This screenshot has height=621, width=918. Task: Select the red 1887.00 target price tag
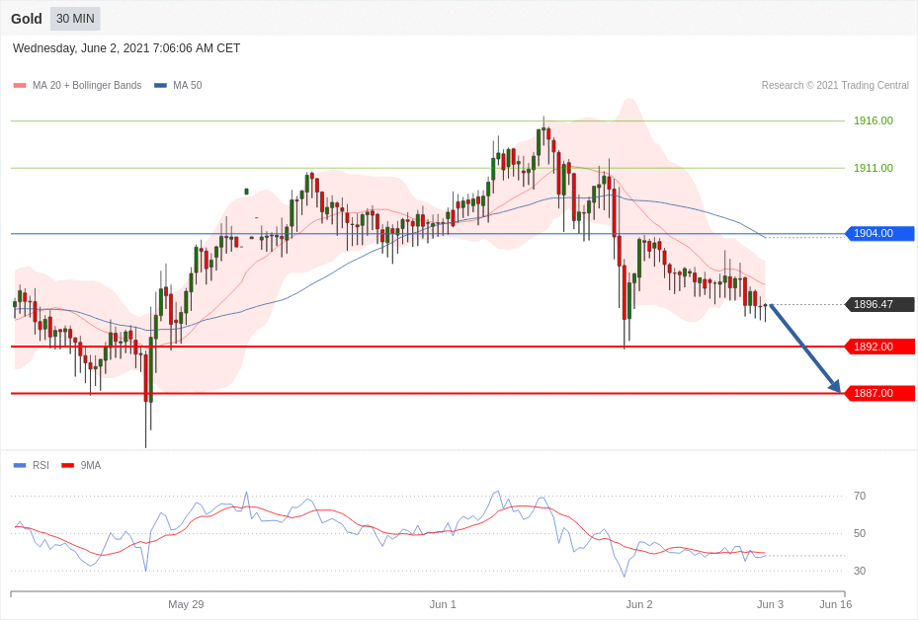coord(879,393)
